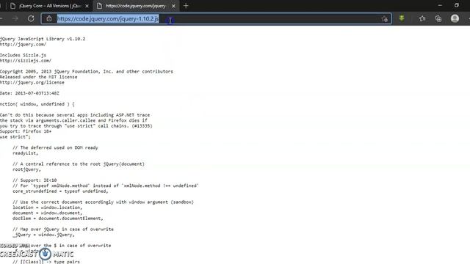
Task: Open the user profile menu
Action: point(455,18)
